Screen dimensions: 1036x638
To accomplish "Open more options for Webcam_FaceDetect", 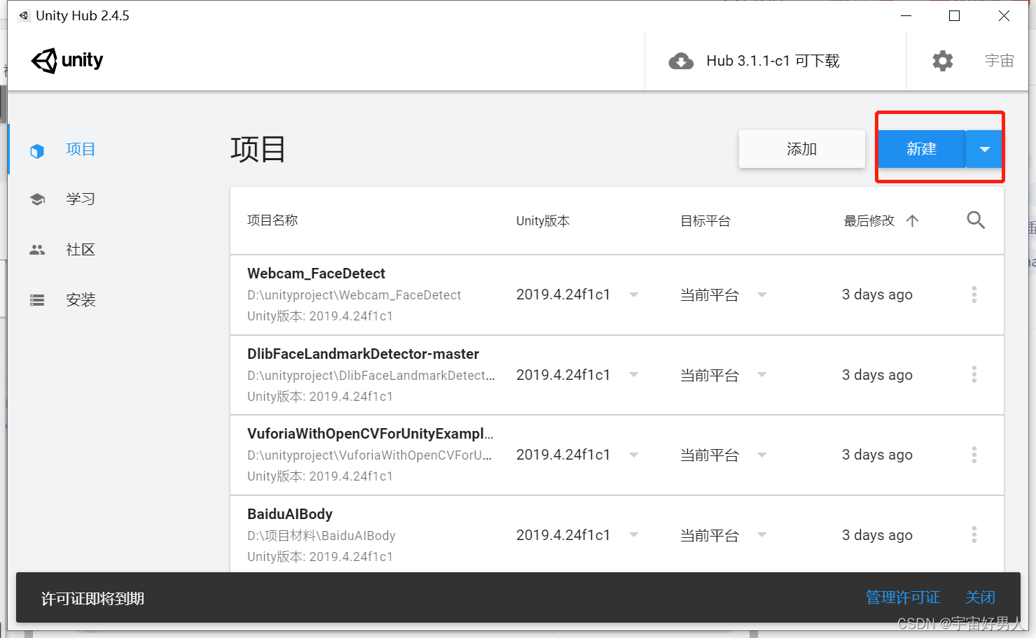I will click(x=974, y=295).
